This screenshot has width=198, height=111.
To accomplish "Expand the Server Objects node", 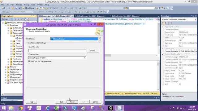I will 6,69.
